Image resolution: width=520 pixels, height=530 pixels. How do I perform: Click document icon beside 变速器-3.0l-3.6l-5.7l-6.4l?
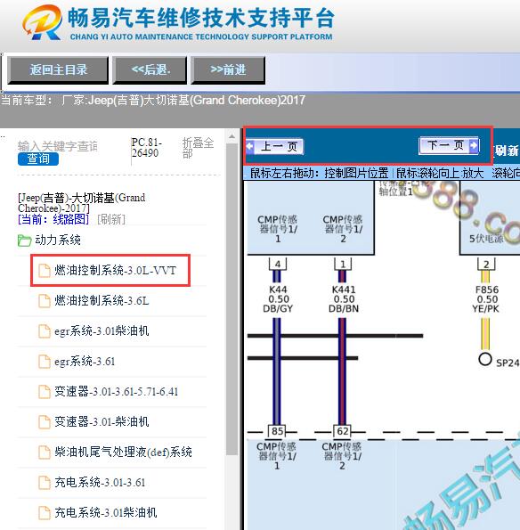click(x=45, y=392)
